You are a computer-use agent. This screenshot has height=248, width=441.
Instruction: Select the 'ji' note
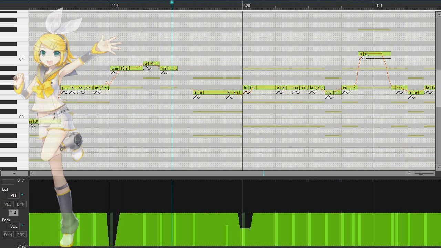click(x=65, y=87)
